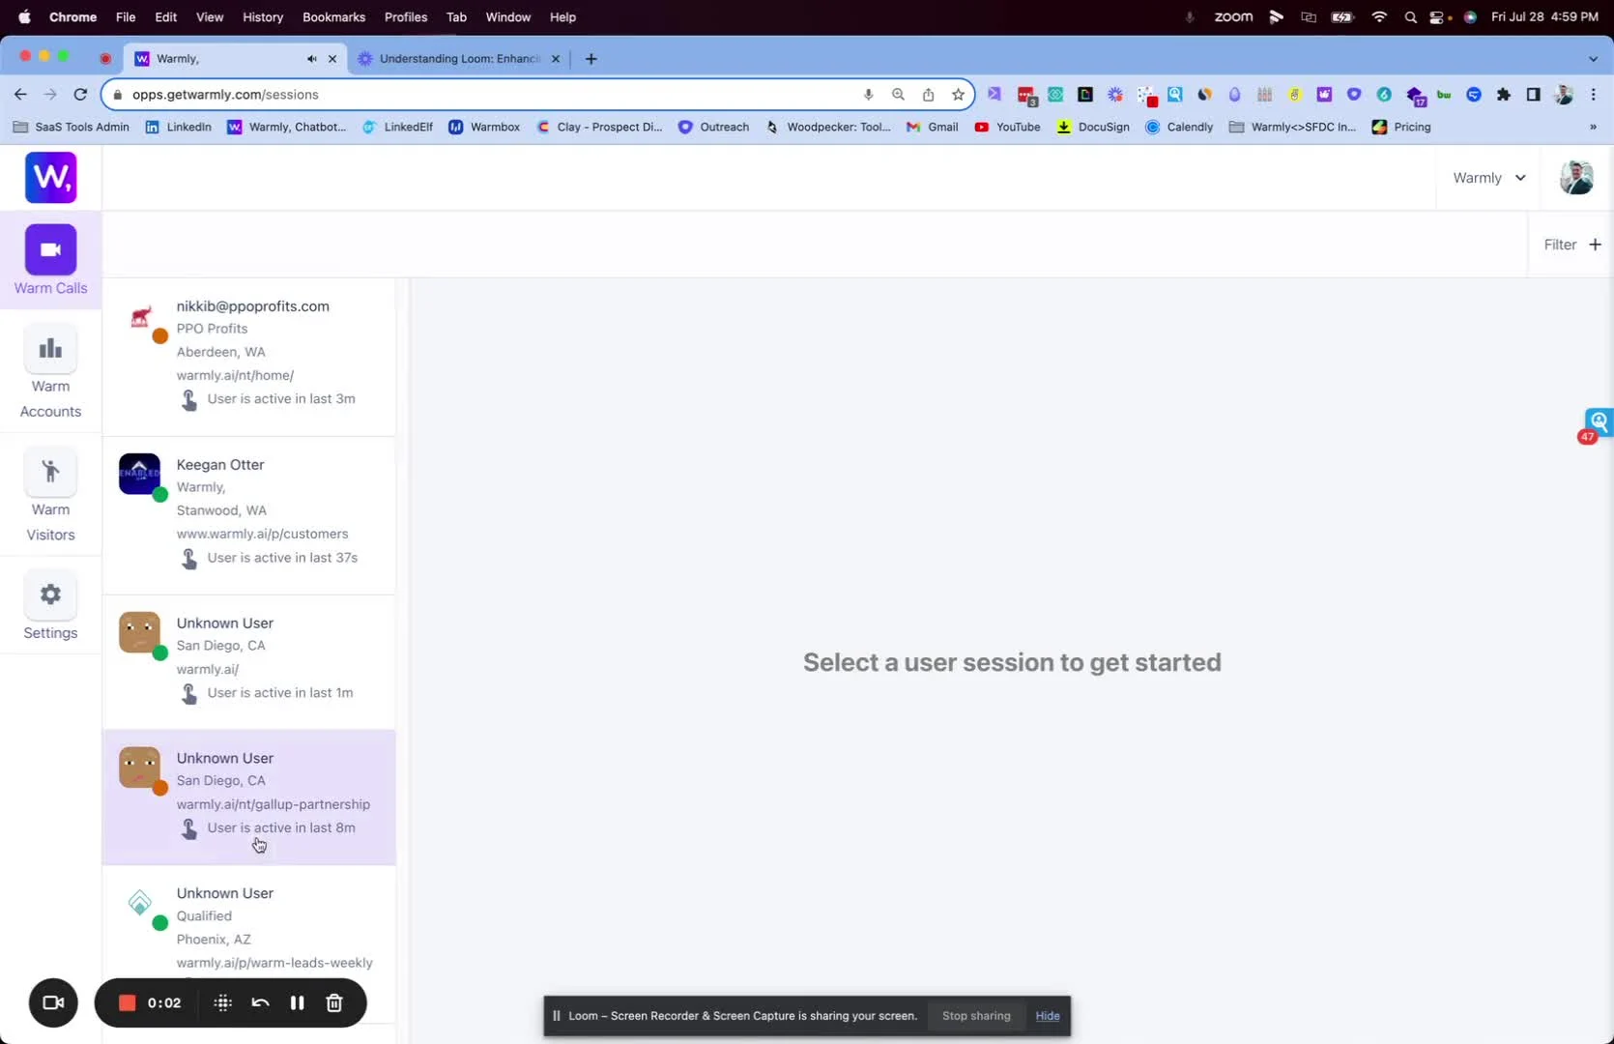Open the Gmail bookmark

point(932,127)
